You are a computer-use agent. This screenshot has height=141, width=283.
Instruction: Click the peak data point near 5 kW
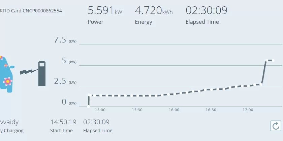pos(267,60)
